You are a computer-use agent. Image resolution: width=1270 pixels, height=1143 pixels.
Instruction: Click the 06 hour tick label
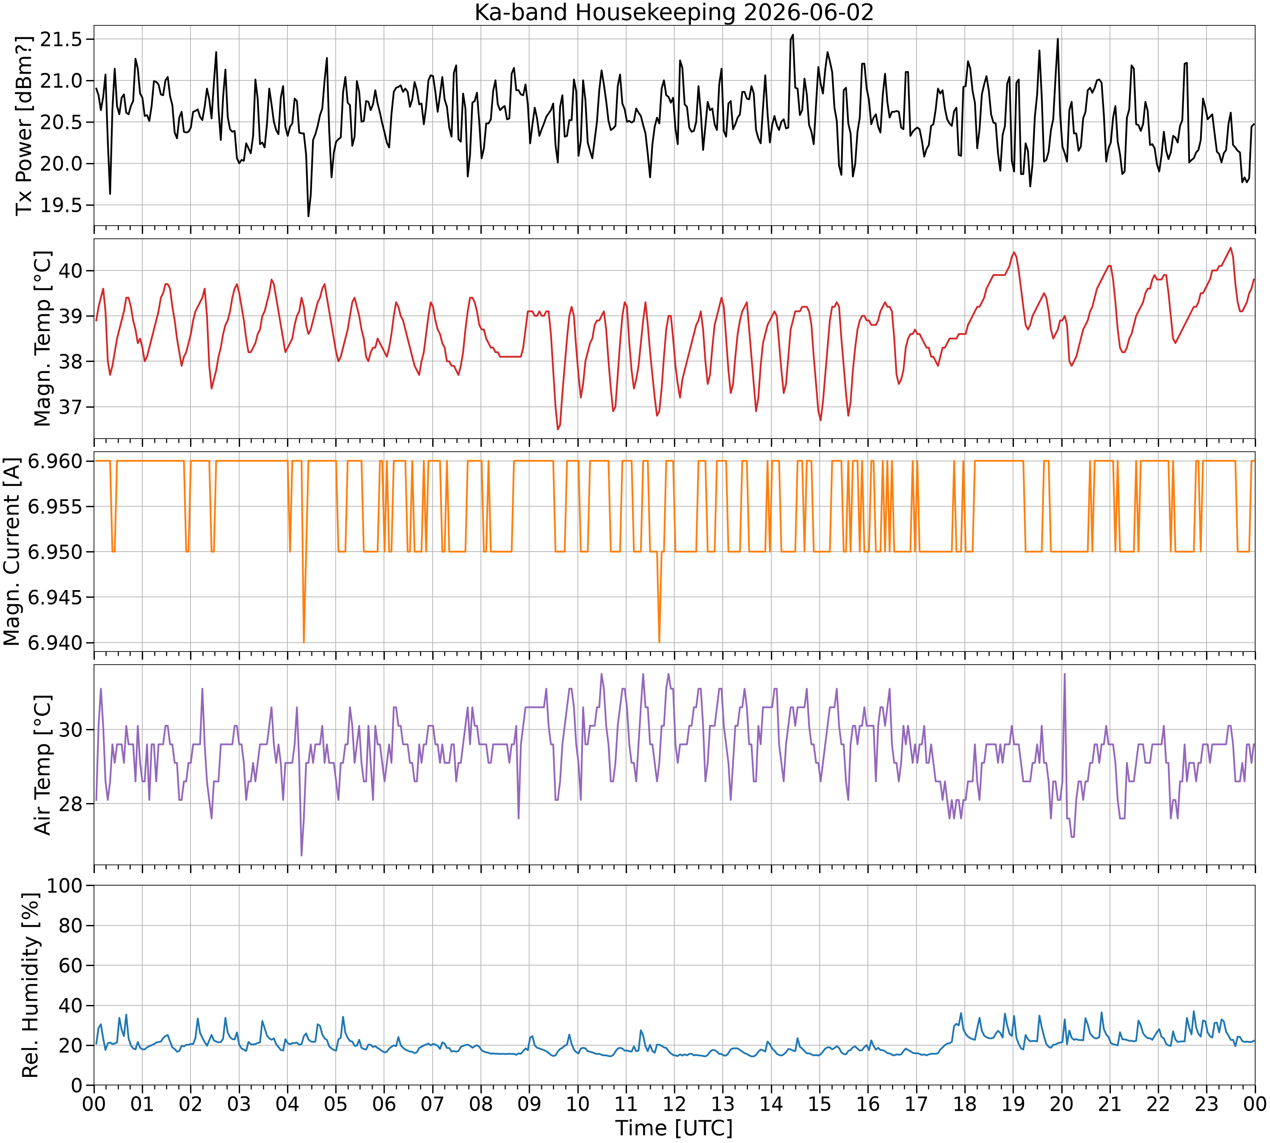[384, 1104]
